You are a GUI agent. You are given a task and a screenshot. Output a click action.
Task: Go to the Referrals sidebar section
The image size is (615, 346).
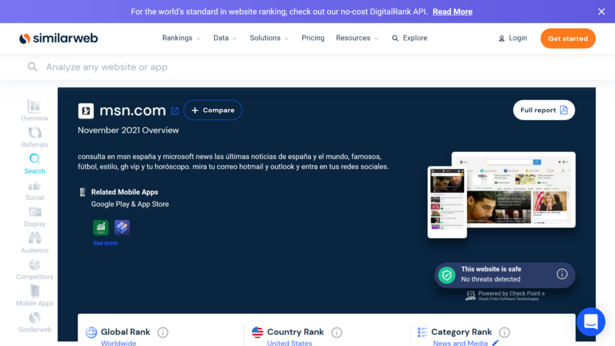coord(34,137)
